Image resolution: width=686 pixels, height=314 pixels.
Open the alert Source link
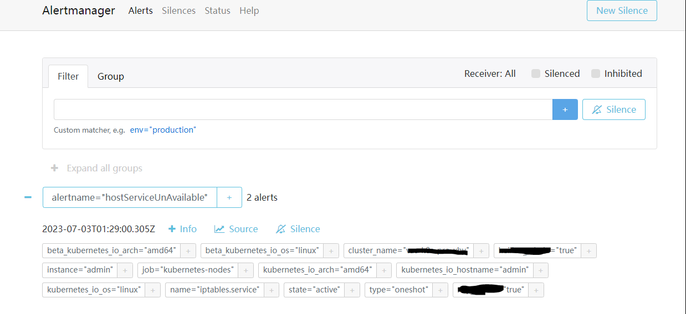point(236,229)
